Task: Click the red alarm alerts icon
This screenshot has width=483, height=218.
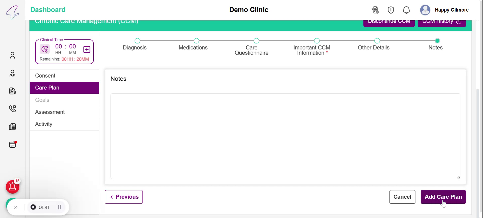Action: pyautogui.click(x=13, y=187)
